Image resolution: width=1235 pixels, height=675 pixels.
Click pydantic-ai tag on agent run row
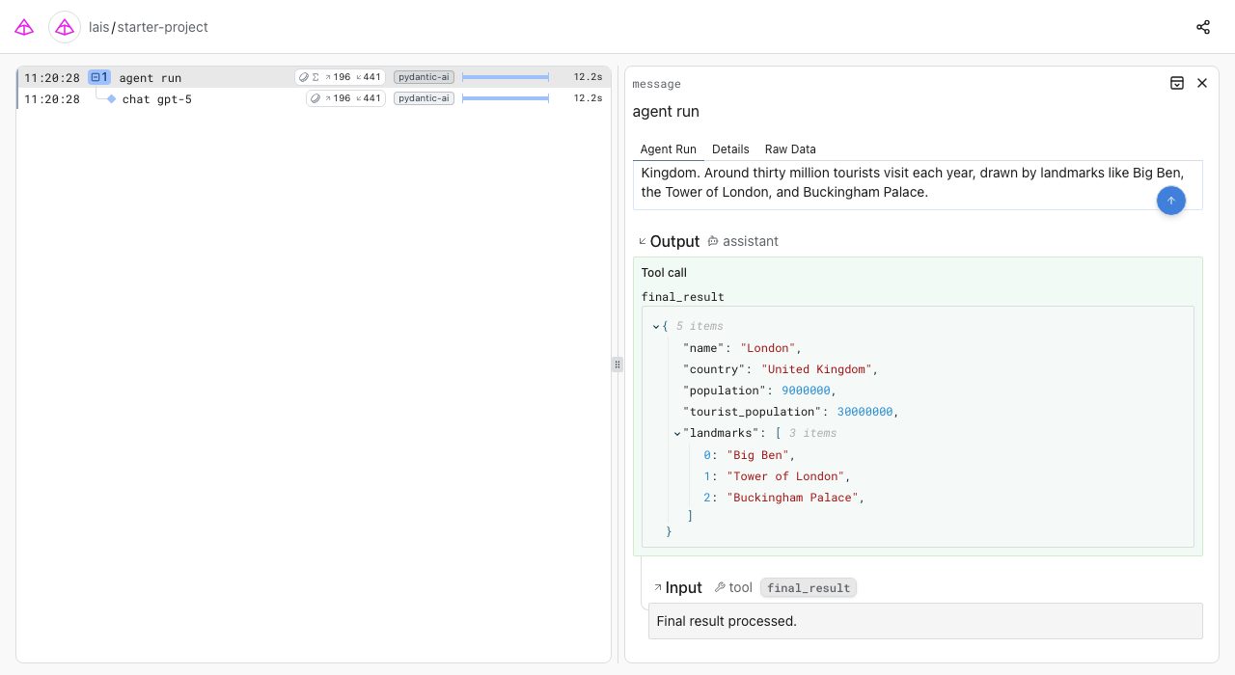[x=424, y=77]
